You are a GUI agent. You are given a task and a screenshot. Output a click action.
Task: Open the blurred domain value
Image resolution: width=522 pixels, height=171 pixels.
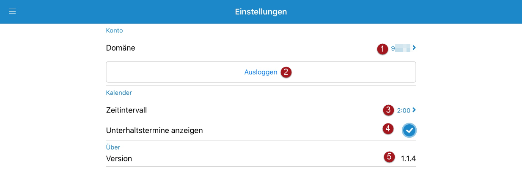[x=401, y=48]
